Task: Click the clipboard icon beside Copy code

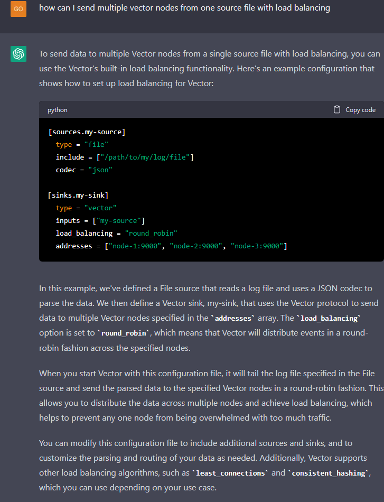Action: point(337,109)
